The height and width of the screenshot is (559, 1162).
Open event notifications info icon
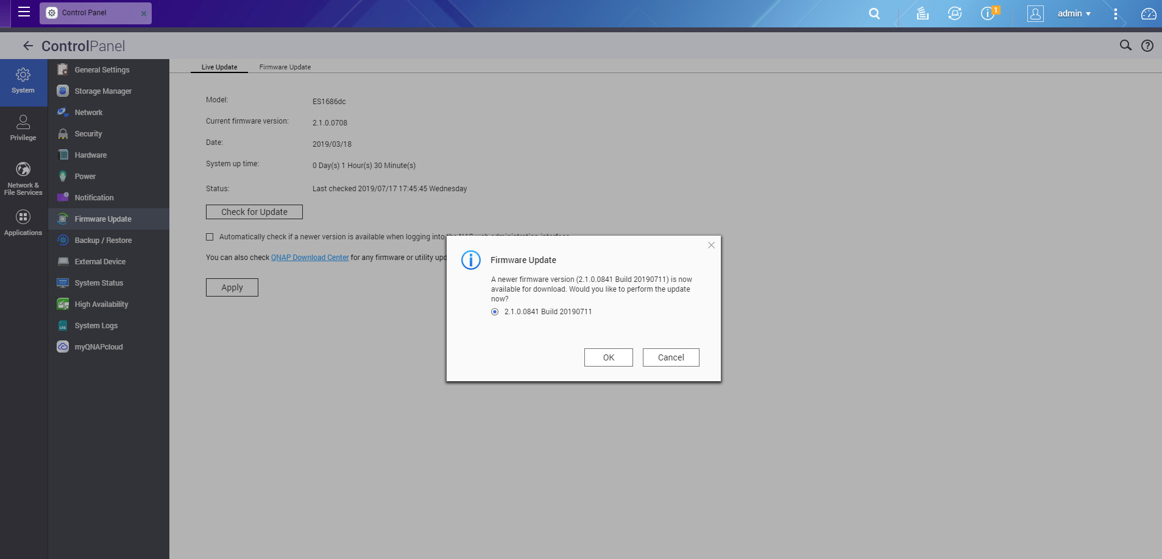point(987,13)
